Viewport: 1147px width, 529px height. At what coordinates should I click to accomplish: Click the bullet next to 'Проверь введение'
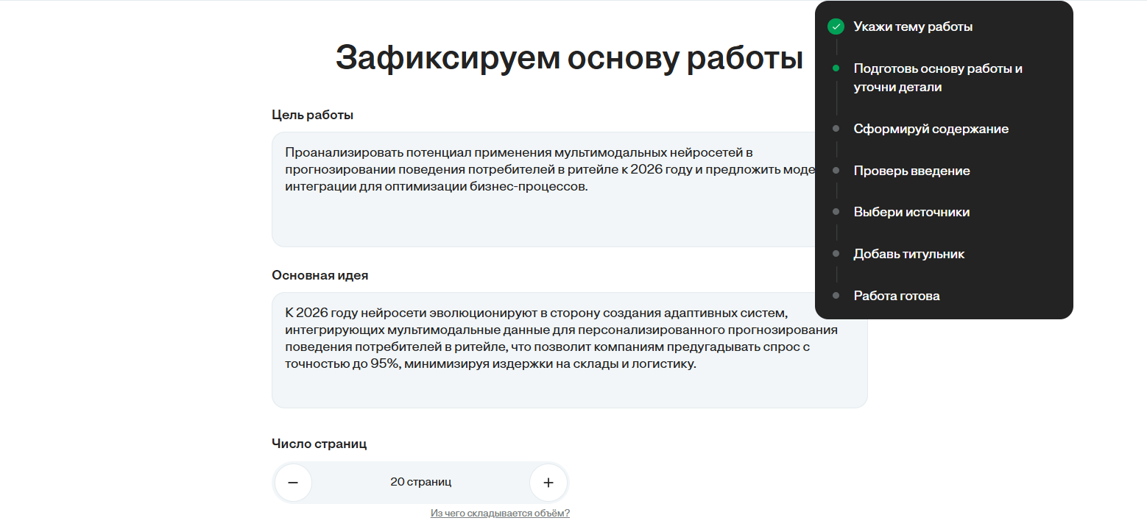[x=836, y=171]
